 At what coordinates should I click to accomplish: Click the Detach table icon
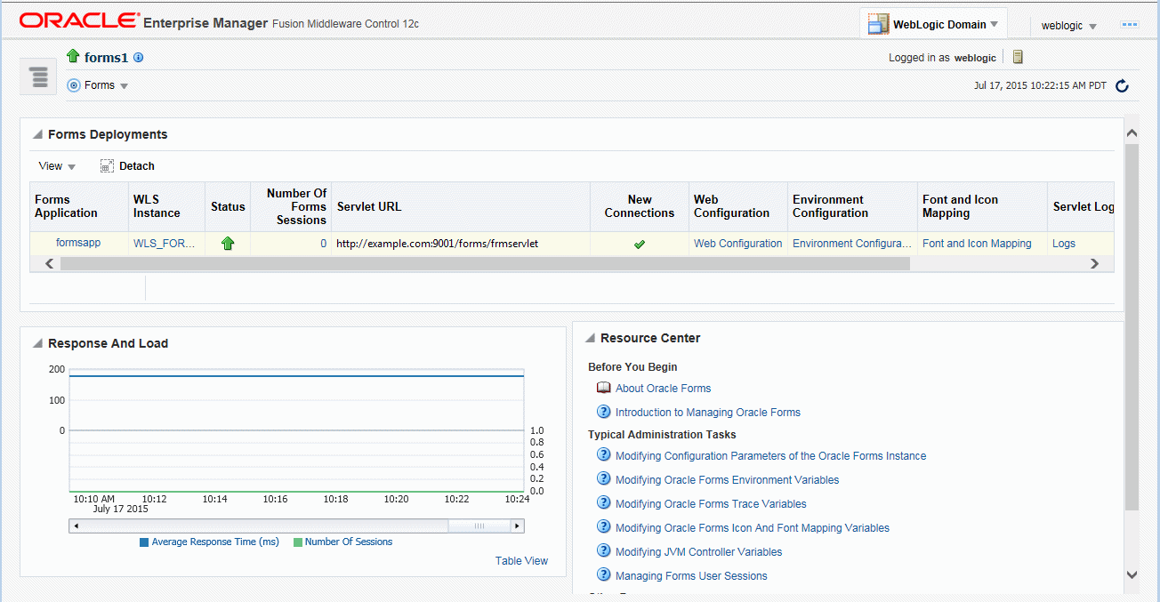pos(108,166)
